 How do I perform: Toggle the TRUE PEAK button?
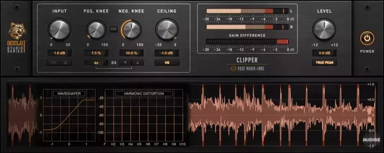[x=324, y=63]
